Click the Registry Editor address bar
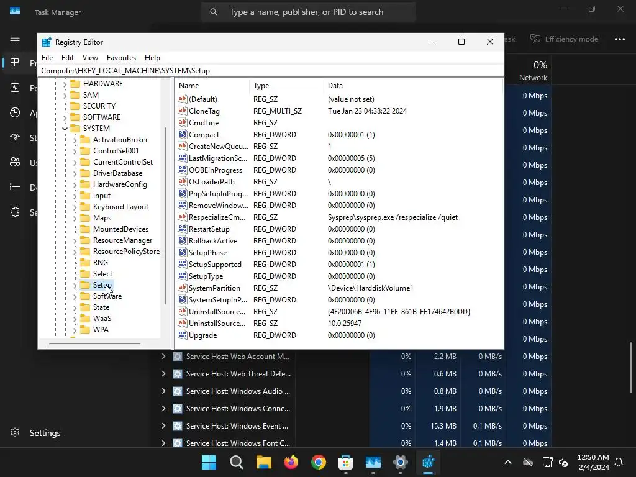Viewport: 636px width, 477px height. 271,71
